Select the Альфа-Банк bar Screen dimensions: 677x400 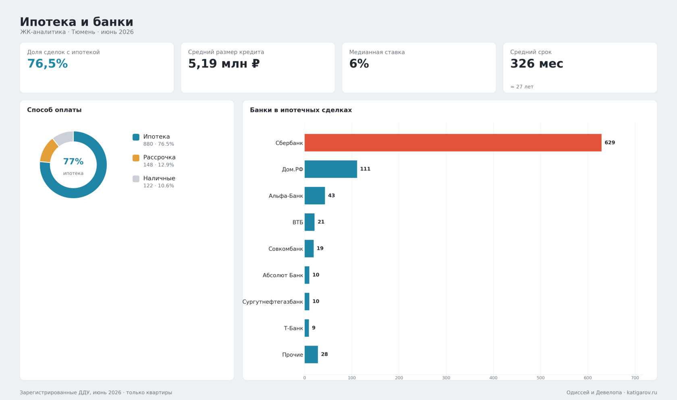click(315, 196)
